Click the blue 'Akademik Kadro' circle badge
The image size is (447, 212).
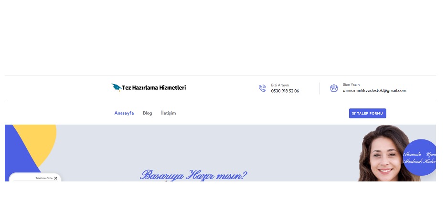click(420, 158)
